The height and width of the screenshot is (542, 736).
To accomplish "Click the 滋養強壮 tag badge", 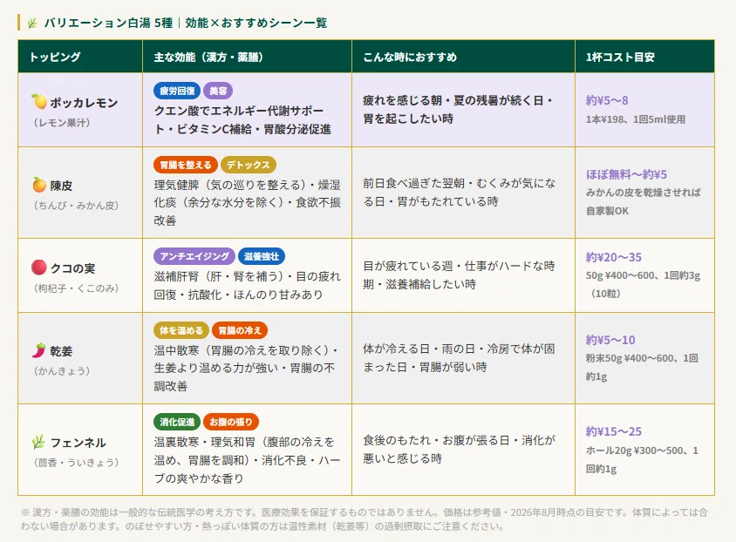I will [262, 256].
